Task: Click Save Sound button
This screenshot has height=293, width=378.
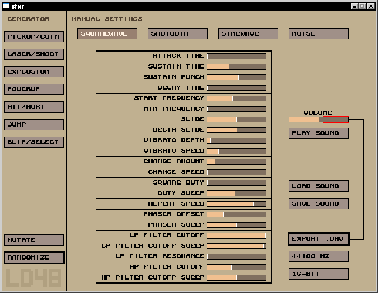Action: pos(319,204)
